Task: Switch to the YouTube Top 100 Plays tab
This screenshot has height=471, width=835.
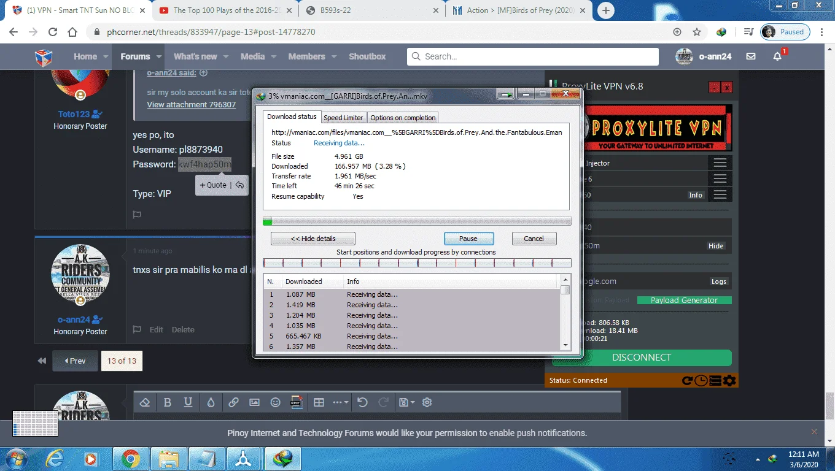Action: click(225, 10)
